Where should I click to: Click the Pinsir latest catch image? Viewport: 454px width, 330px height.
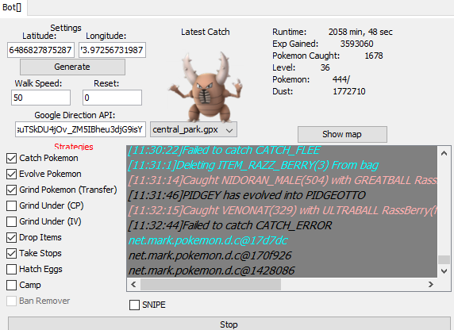pos(206,86)
